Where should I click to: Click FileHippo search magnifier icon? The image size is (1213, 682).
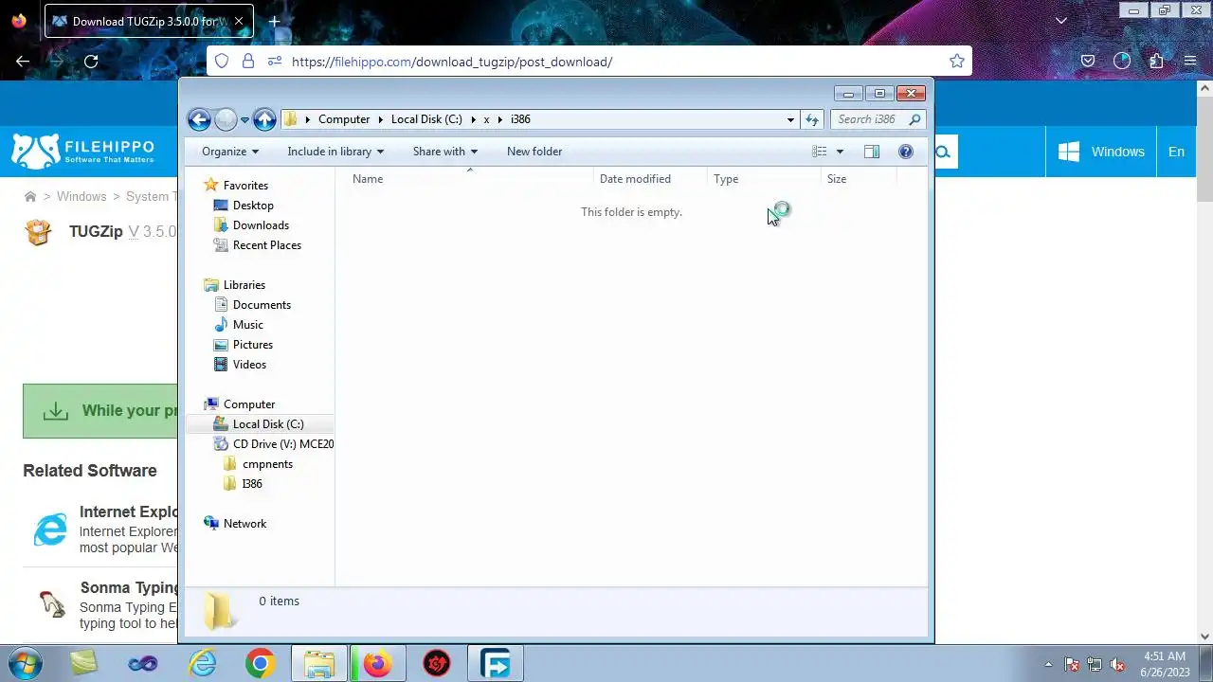pos(943,152)
